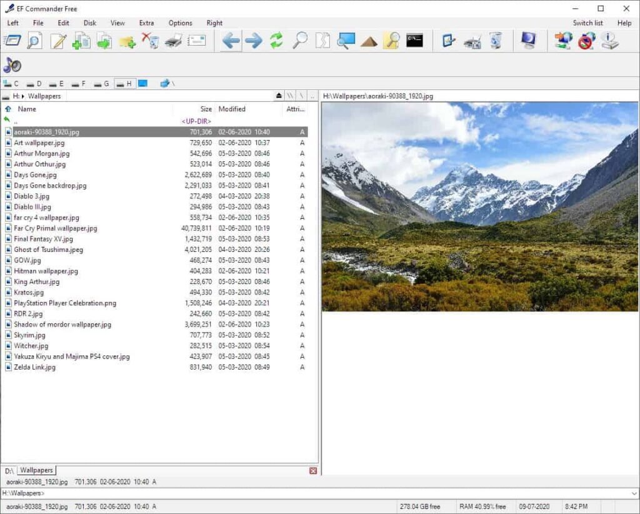Click the disconnect network drive icon
This screenshot has width=640, height=514.
click(x=586, y=41)
